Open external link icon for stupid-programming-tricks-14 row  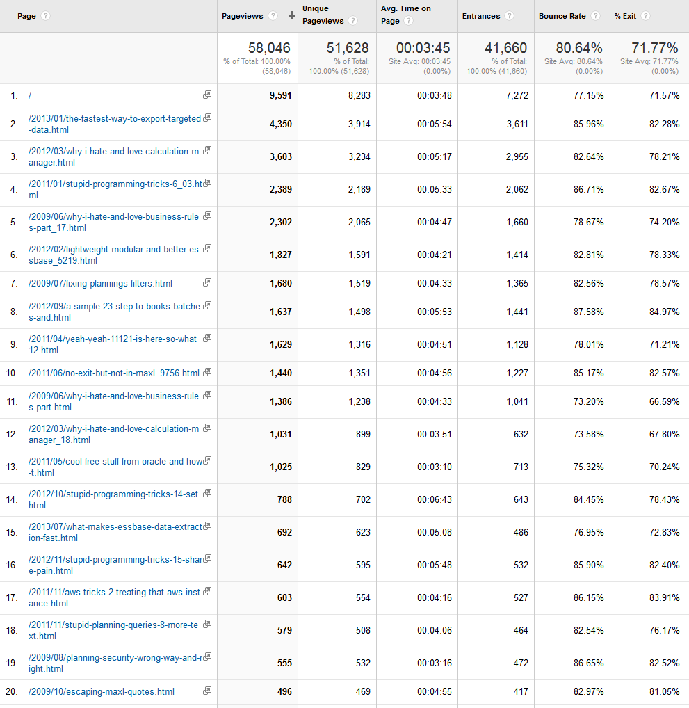tap(207, 493)
